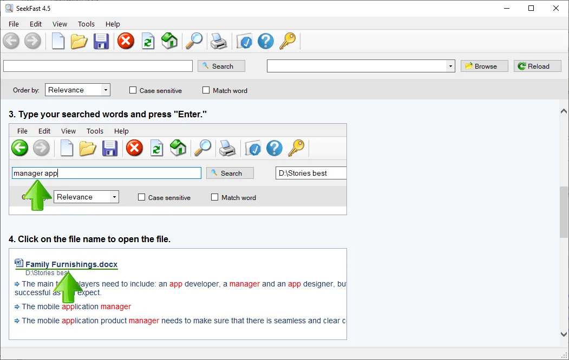The image size is (569, 360).
Task: Click the scroll down arrow of the help page
Action: coord(564,334)
